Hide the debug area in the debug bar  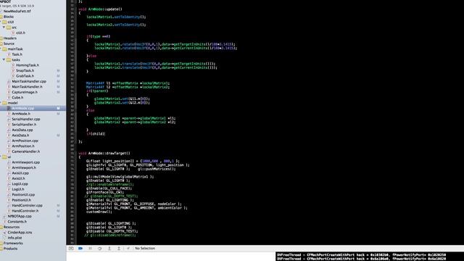(x=71, y=248)
